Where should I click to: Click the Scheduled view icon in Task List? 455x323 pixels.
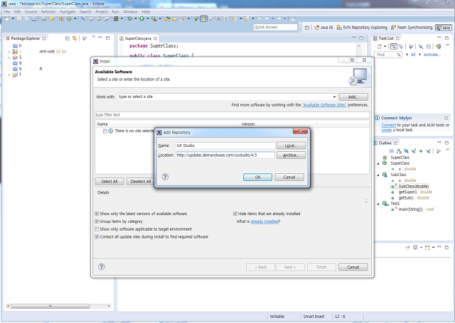pyautogui.click(x=401, y=46)
